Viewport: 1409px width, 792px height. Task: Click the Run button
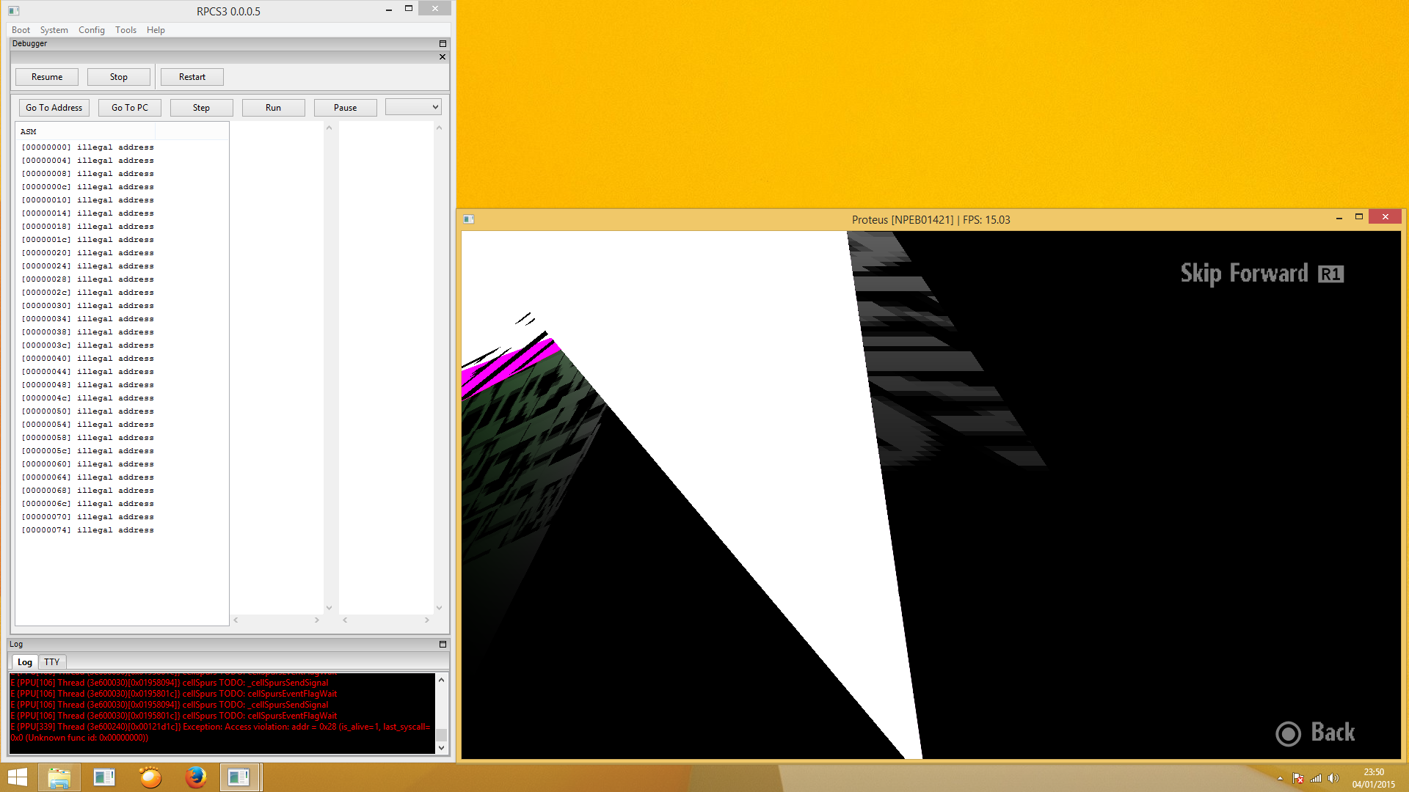273,108
